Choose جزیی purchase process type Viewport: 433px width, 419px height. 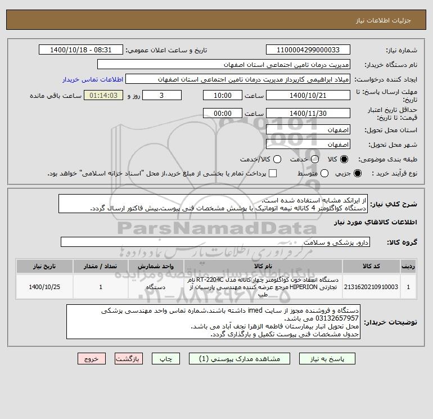point(357,173)
